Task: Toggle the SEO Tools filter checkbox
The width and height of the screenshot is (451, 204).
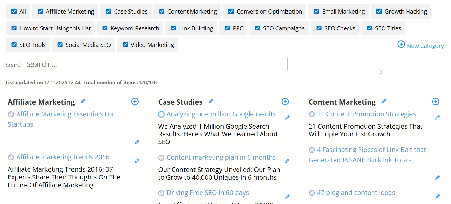Action: click(x=14, y=45)
